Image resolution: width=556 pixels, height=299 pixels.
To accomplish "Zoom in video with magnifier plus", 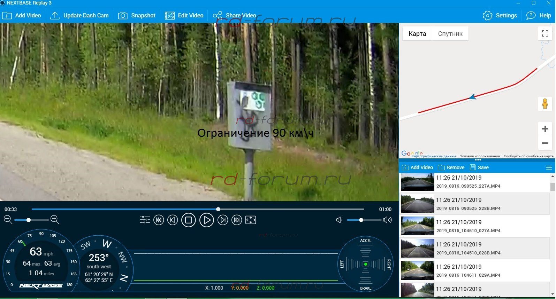I will tap(55, 220).
